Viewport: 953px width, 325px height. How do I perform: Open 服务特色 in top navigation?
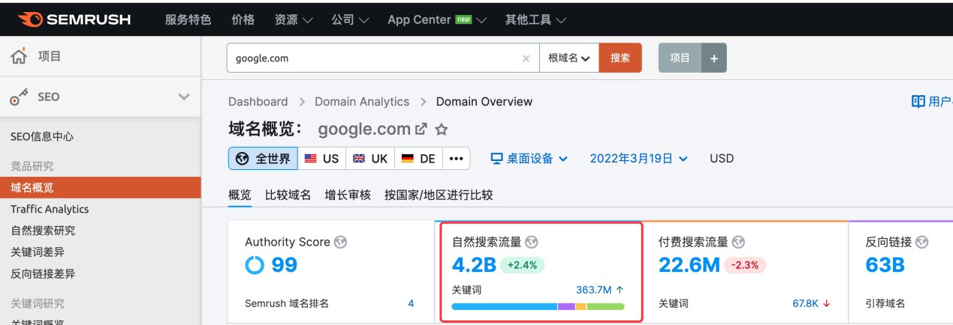click(188, 19)
